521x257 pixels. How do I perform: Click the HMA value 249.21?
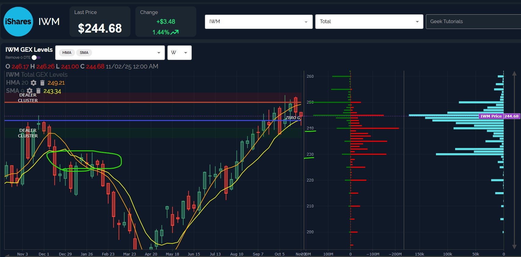coord(56,83)
